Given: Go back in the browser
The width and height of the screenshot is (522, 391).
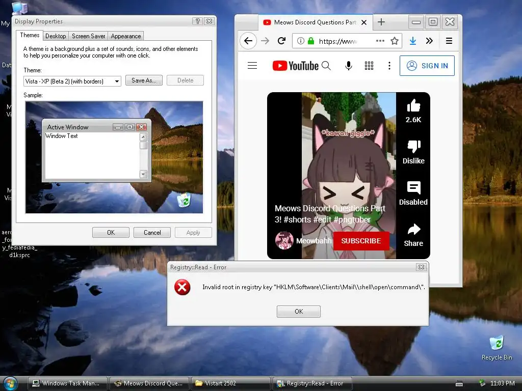Looking at the screenshot, I should coord(248,41).
